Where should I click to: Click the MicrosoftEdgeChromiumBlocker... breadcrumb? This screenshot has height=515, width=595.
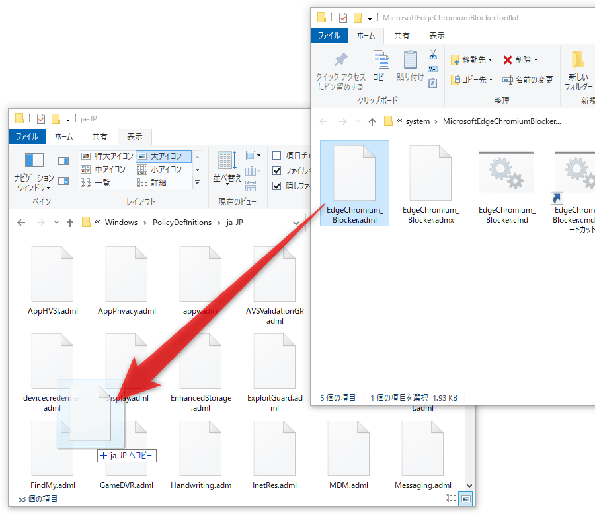(x=502, y=121)
